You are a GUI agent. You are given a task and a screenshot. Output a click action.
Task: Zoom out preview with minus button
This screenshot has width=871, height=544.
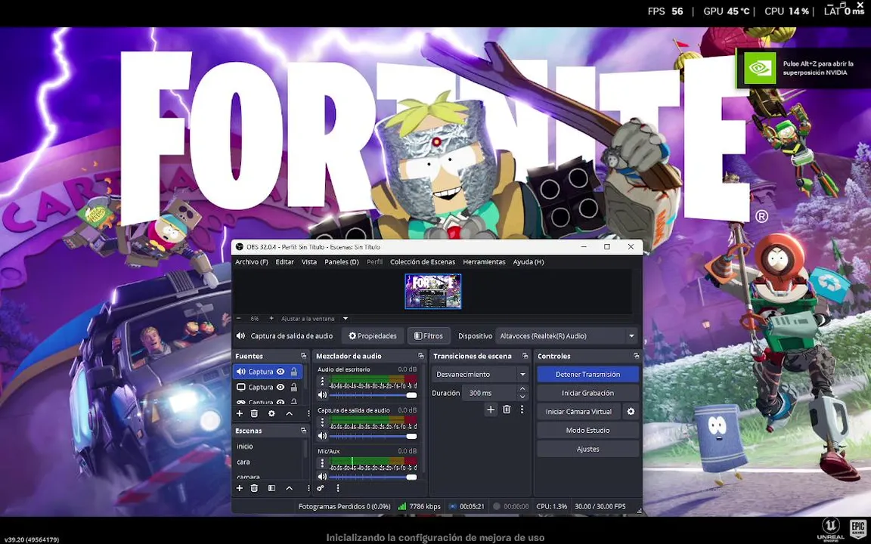pyautogui.click(x=239, y=319)
